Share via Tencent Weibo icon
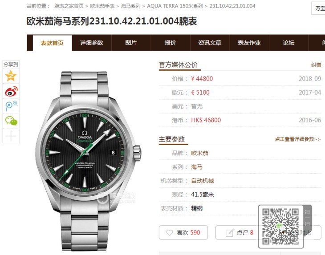This screenshot has width=325, height=255. tap(11, 106)
